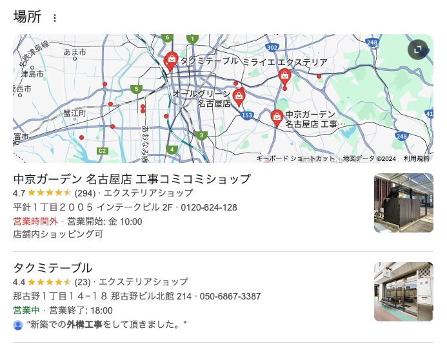
Task: Click the phone number 050-6867-3387
Action: pyautogui.click(x=230, y=296)
